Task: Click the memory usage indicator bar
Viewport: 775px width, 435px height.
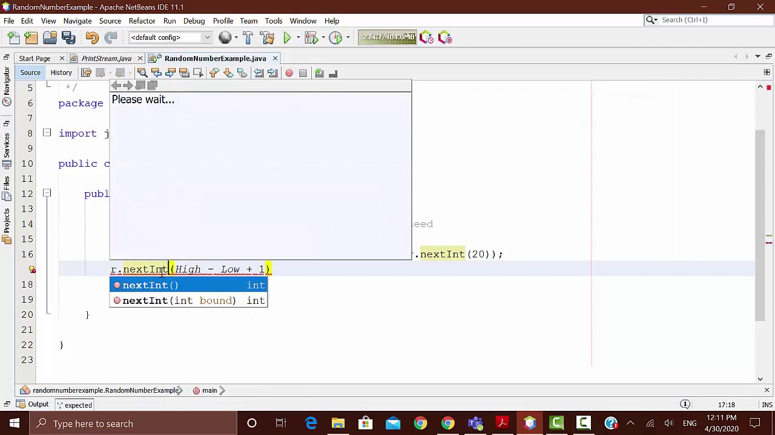Action: pos(388,37)
